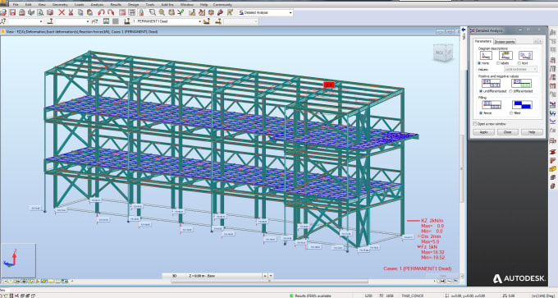
Task: Click the 'labels' diagram description picture
Action: tap(505, 55)
